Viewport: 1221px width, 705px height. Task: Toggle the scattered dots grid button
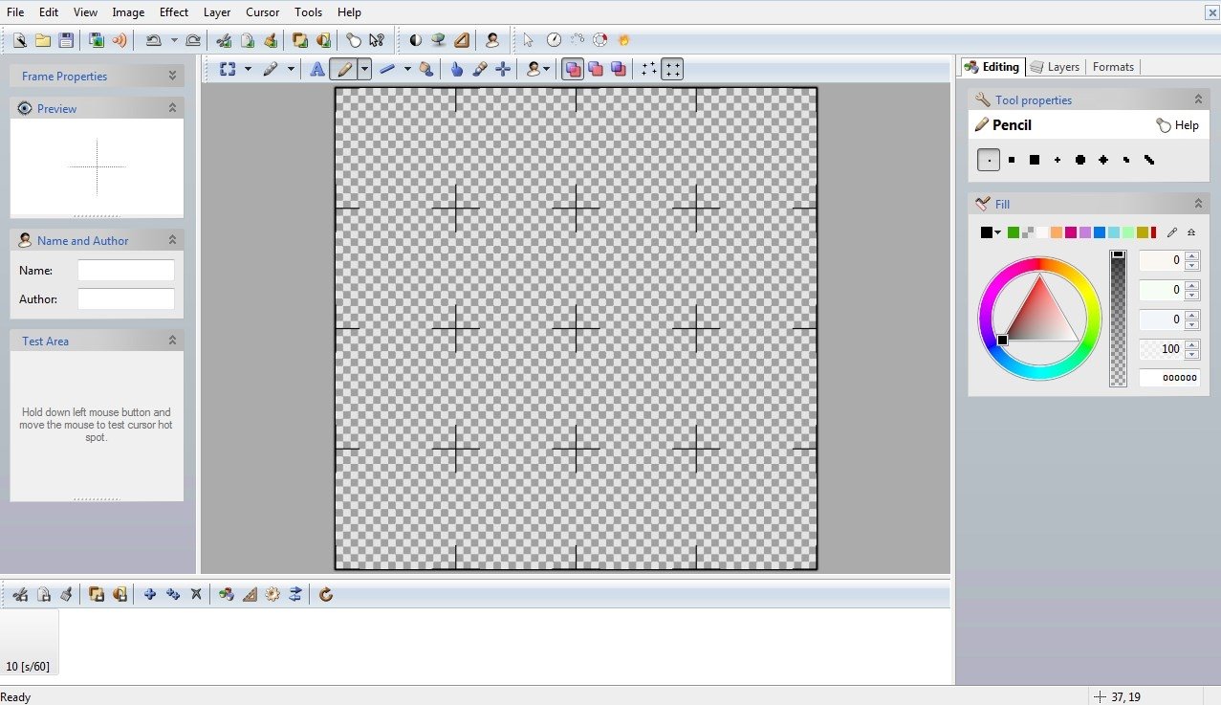tap(649, 69)
